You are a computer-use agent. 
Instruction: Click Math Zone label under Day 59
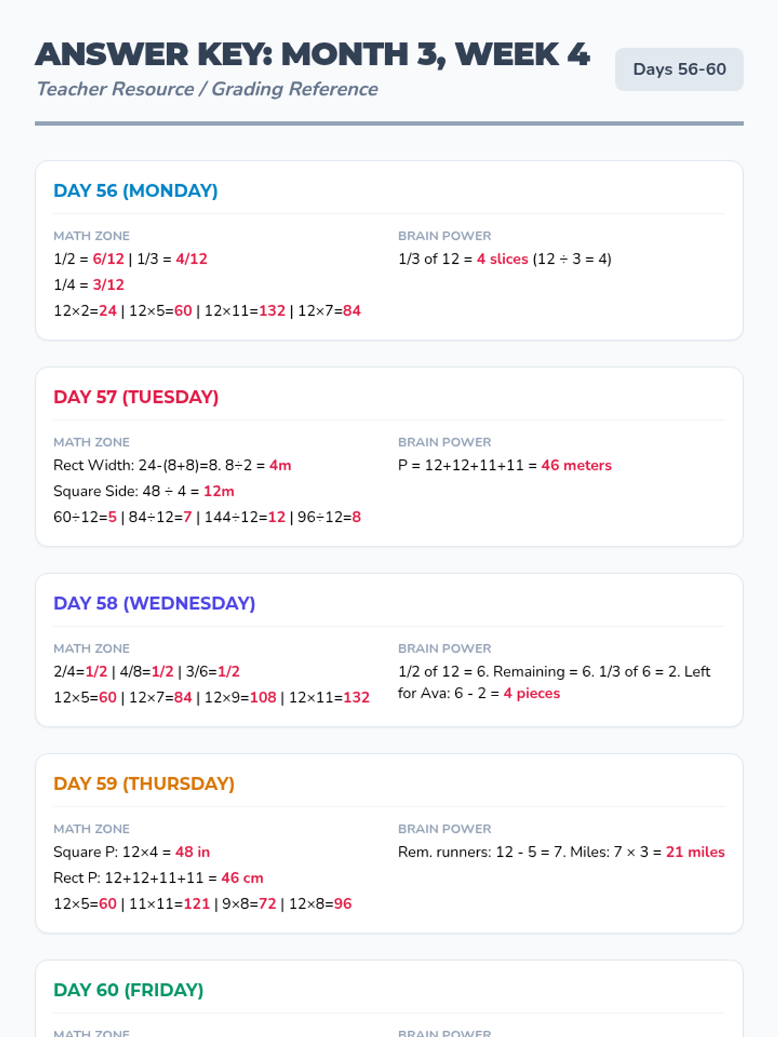91,829
